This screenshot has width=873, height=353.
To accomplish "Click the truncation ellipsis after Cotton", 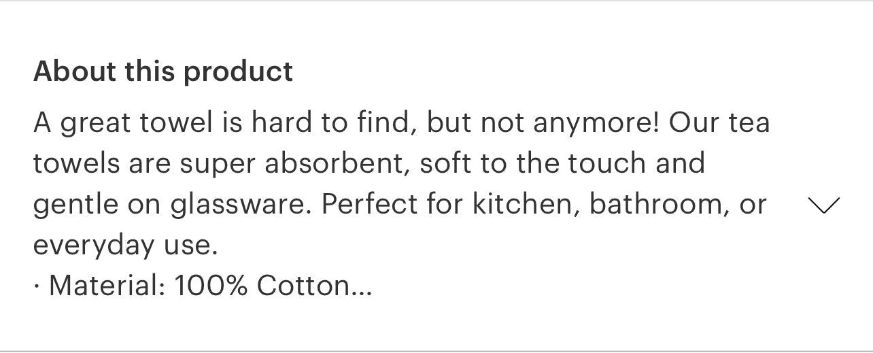I will click(x=361, y=286).
